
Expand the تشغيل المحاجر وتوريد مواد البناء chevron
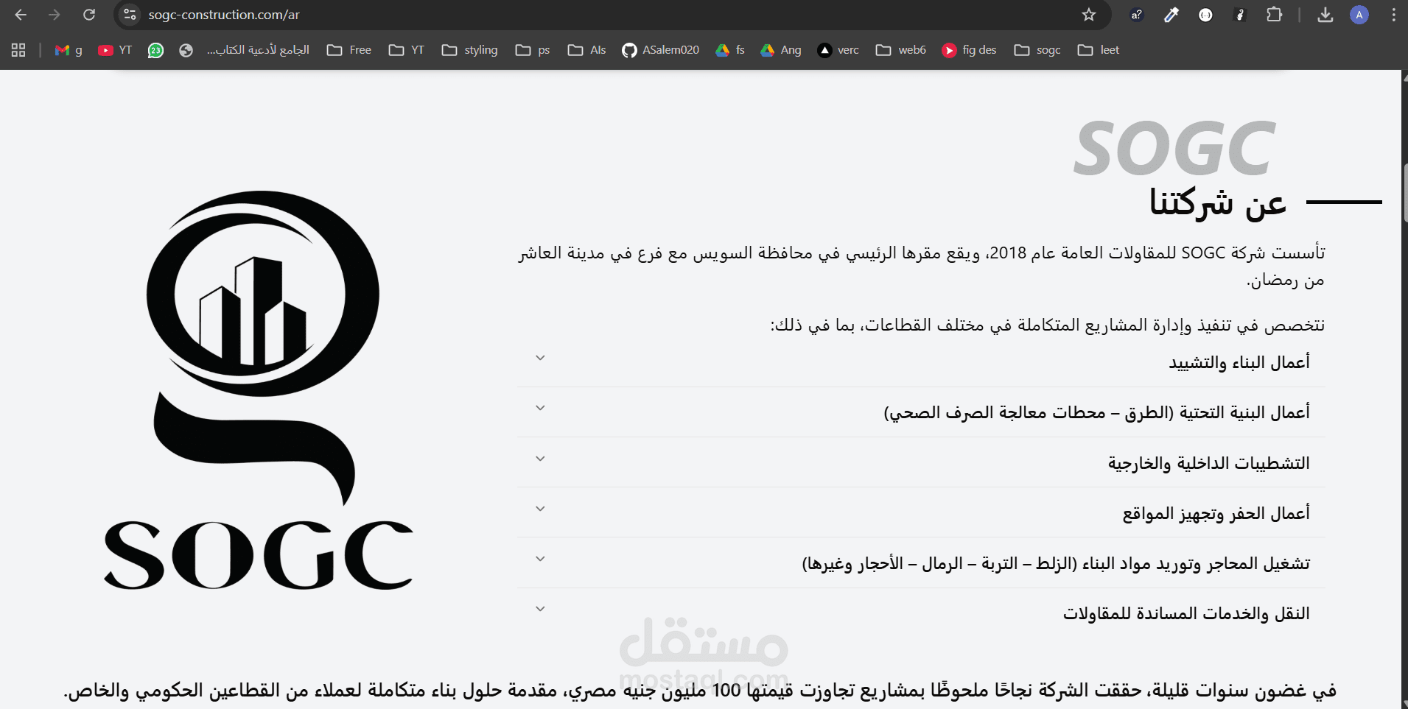point(540,559)
